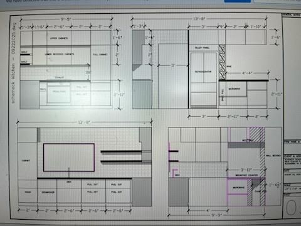Select the FULL CABINET label in first elevation
Image resolution: width=301 pixels, height=226 pixels.
(x=100, y=55)
